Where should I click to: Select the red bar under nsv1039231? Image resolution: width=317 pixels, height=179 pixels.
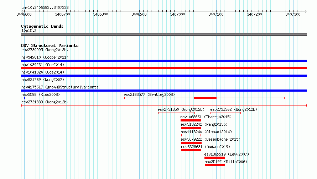click(164, 68)
